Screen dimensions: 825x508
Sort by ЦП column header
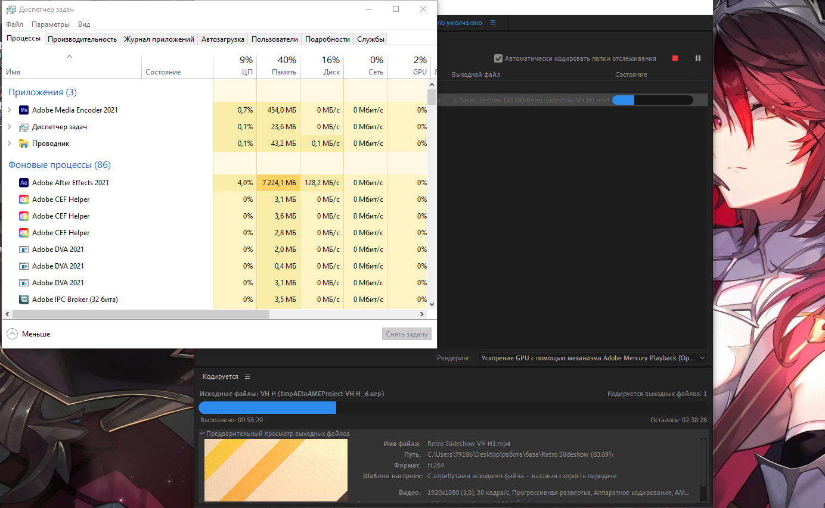click(x=235, y=66)
